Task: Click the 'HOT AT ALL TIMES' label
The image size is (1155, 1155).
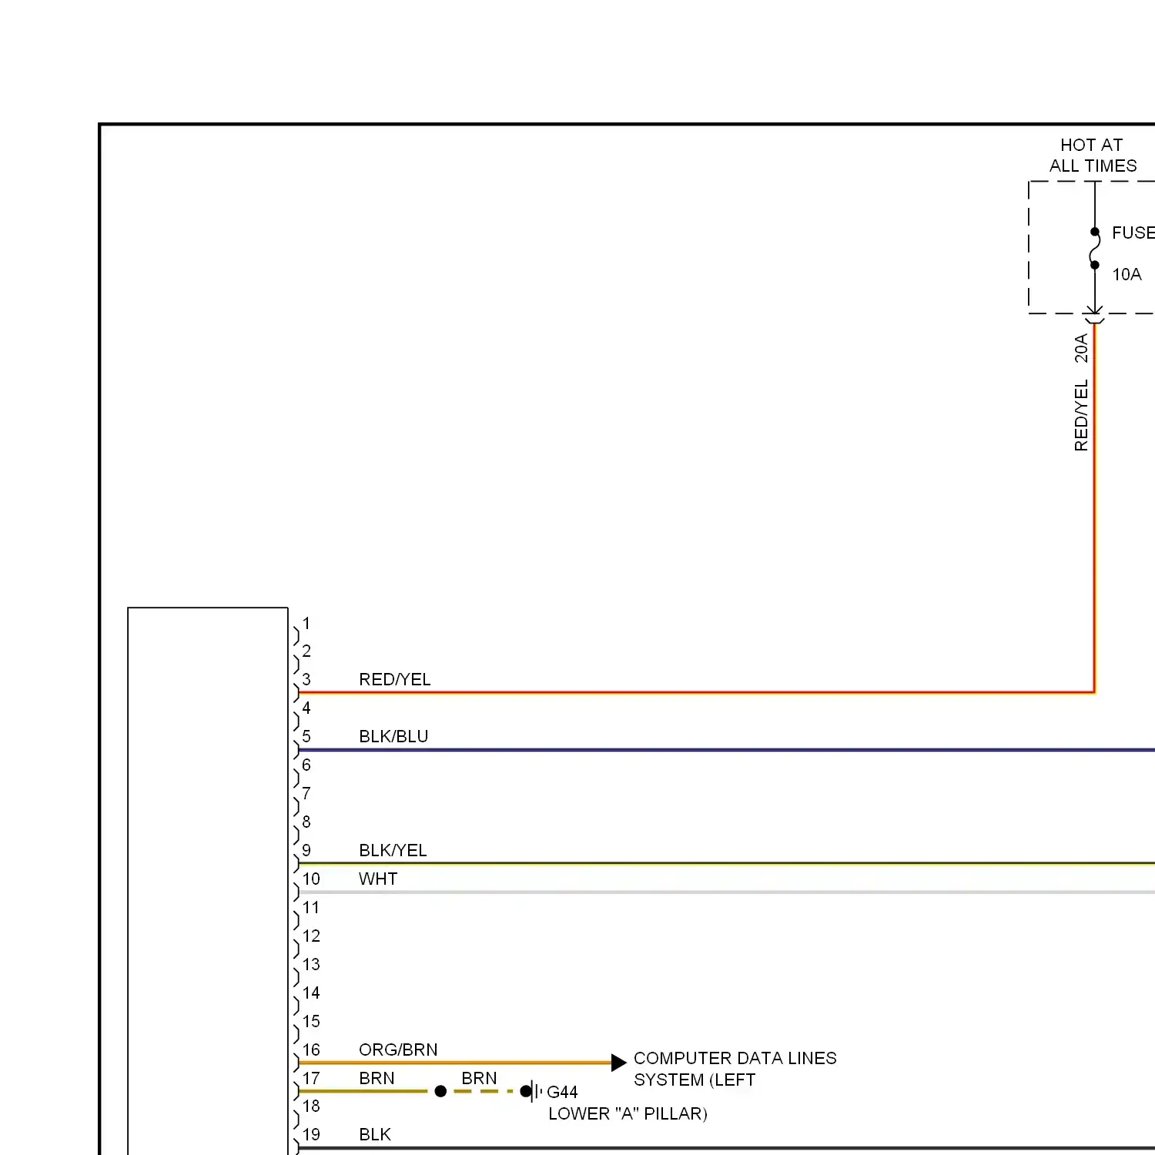Action: (1093, 156)
